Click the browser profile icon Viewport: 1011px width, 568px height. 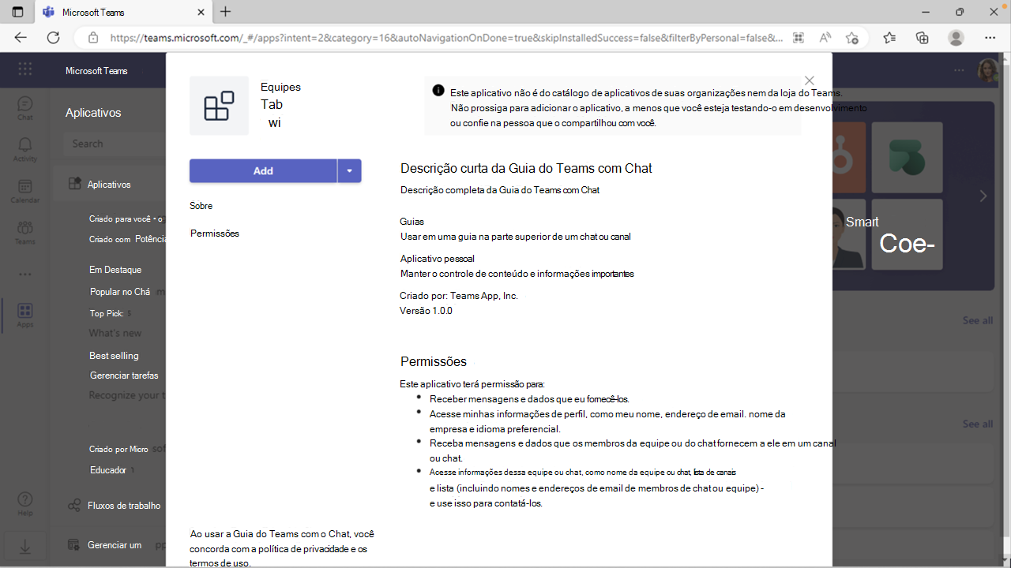coord(957,37)
